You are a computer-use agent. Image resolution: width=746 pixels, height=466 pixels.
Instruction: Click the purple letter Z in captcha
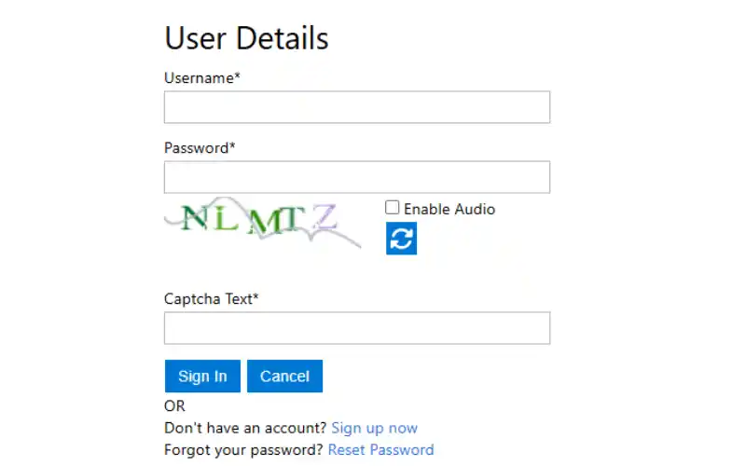[x=325, y=218]
